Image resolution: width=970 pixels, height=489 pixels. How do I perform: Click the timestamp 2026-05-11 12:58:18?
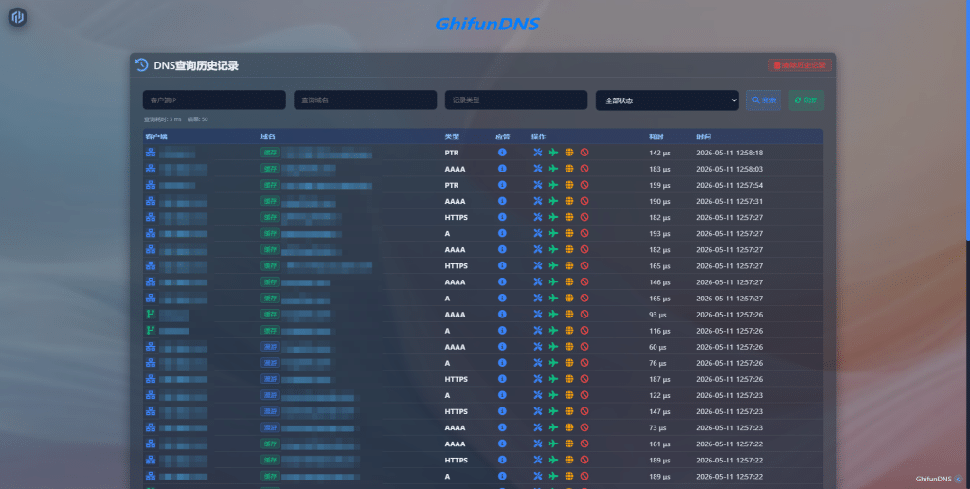coord(729,153)
